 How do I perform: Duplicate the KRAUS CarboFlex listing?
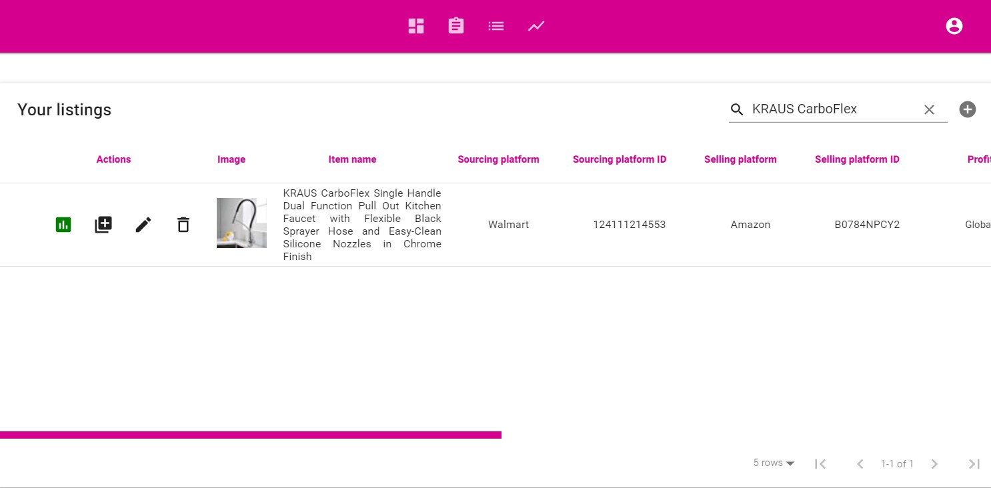point(103,225)
